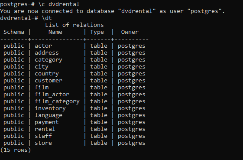The width and height of the screenshot is (243, 160).
Task: Click the '\c dvdrental' command text
Action: 59,4
